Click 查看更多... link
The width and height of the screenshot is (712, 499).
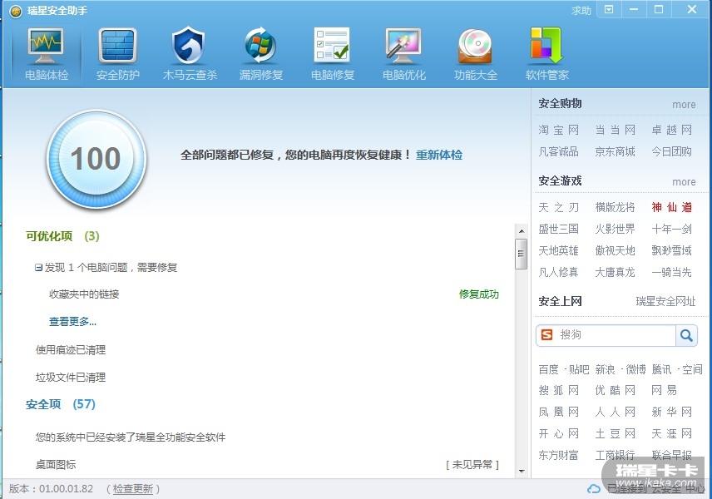(x=72, y=322)
